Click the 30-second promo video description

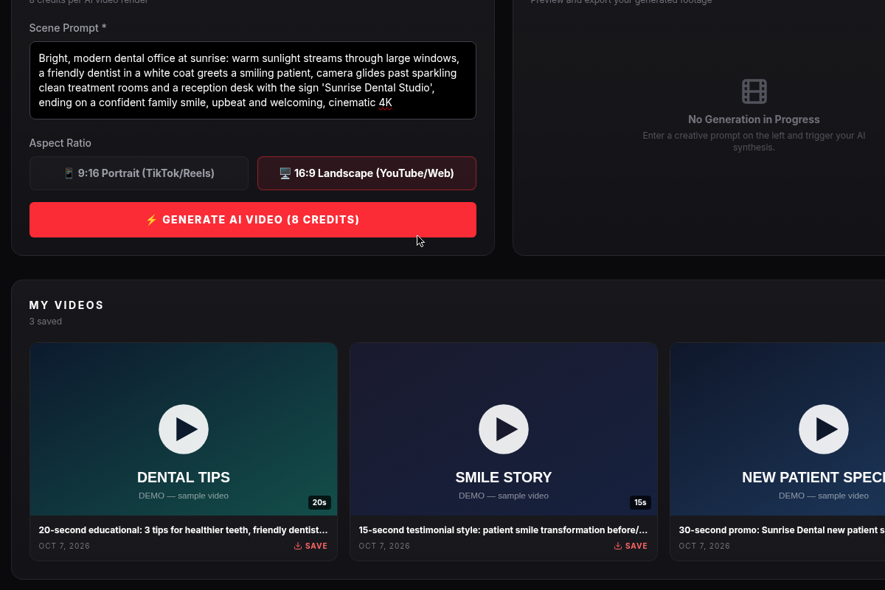click(x=782, y=530)
